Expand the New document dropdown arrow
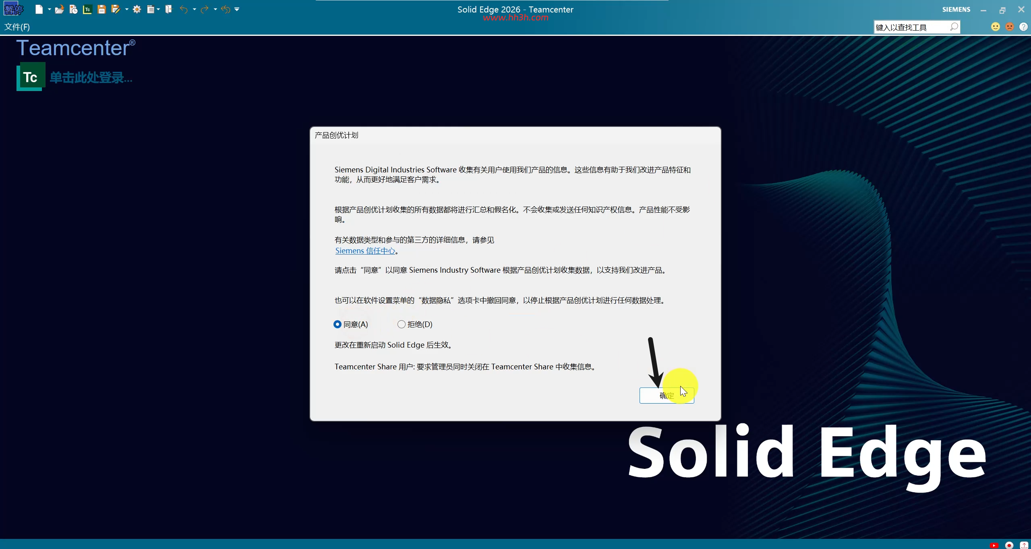Screen dimensions: 1031x549 [x=49, y=9]
